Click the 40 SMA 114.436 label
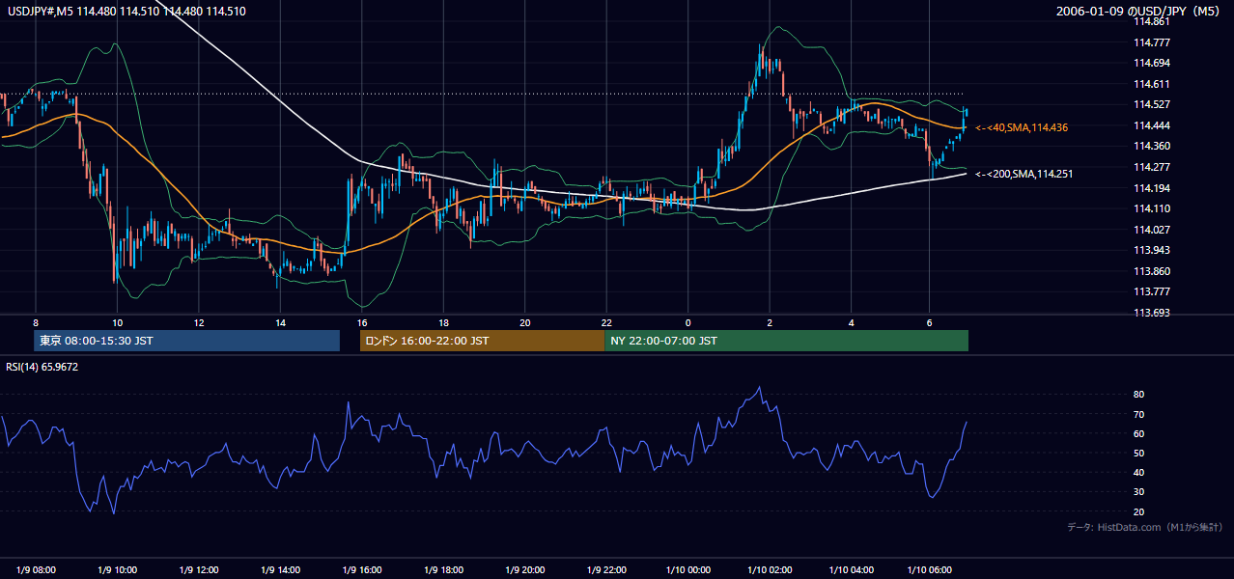 point(1022,127)
